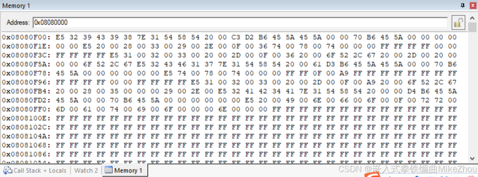Open the Watch 2 tab

click(86, 170)
